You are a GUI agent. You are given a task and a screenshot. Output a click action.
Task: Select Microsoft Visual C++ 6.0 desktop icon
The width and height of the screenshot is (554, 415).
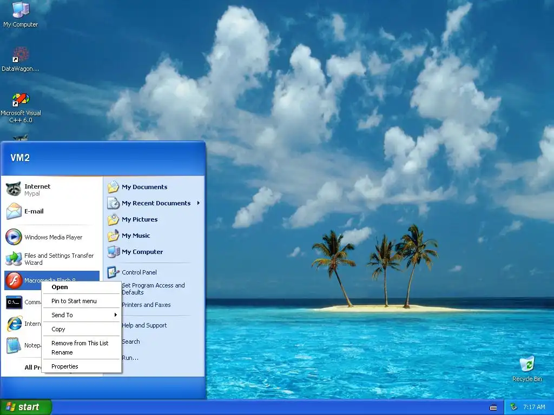pos(21,99)
